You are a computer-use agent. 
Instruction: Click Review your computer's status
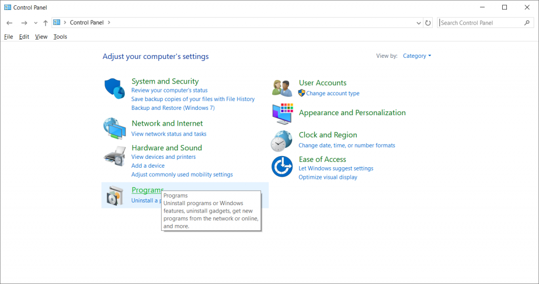pos(169,90)
